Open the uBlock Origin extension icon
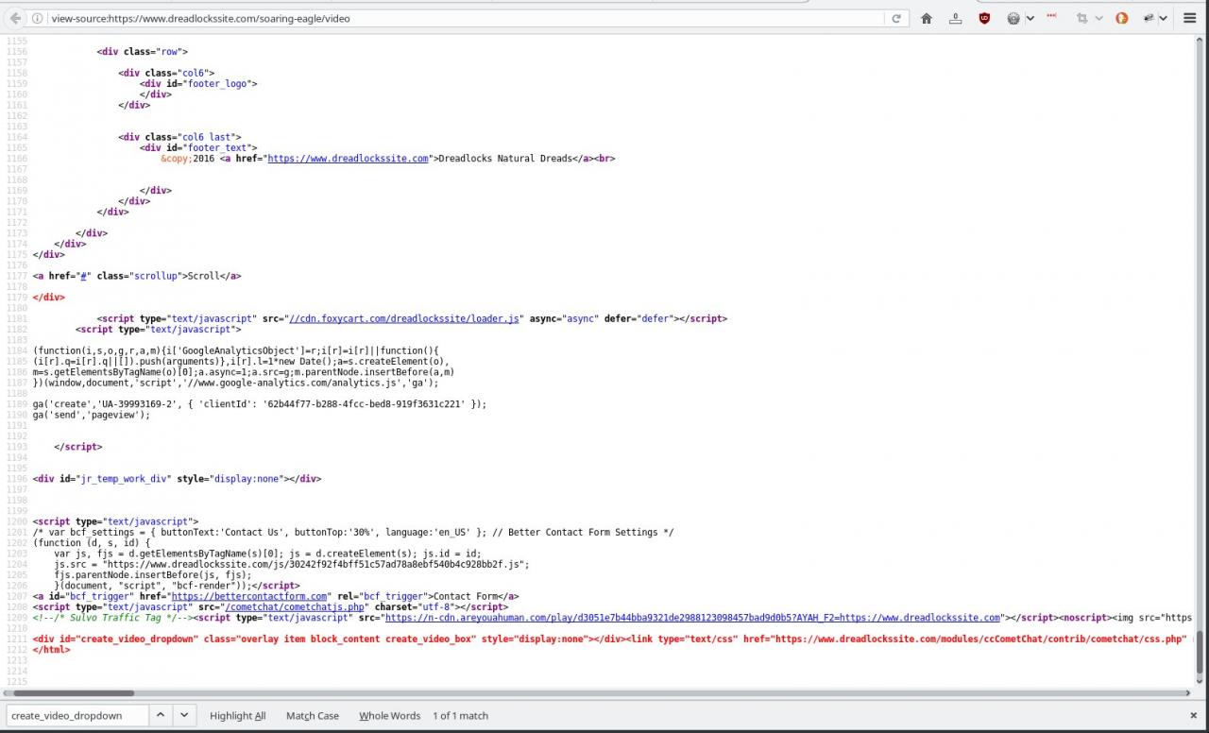Viewport: 1209px width, 733px height. tap(984, 18)
